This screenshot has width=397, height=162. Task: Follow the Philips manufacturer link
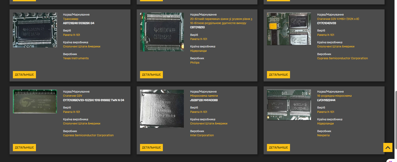195,63
